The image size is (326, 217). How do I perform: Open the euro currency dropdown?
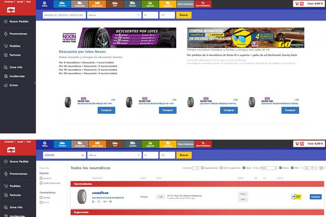pyautogui.click(x=314, y=168)
